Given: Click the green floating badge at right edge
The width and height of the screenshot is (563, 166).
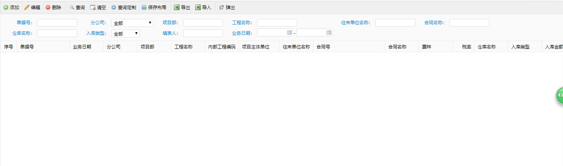Looking at the screenshot, I should [560, 95].
